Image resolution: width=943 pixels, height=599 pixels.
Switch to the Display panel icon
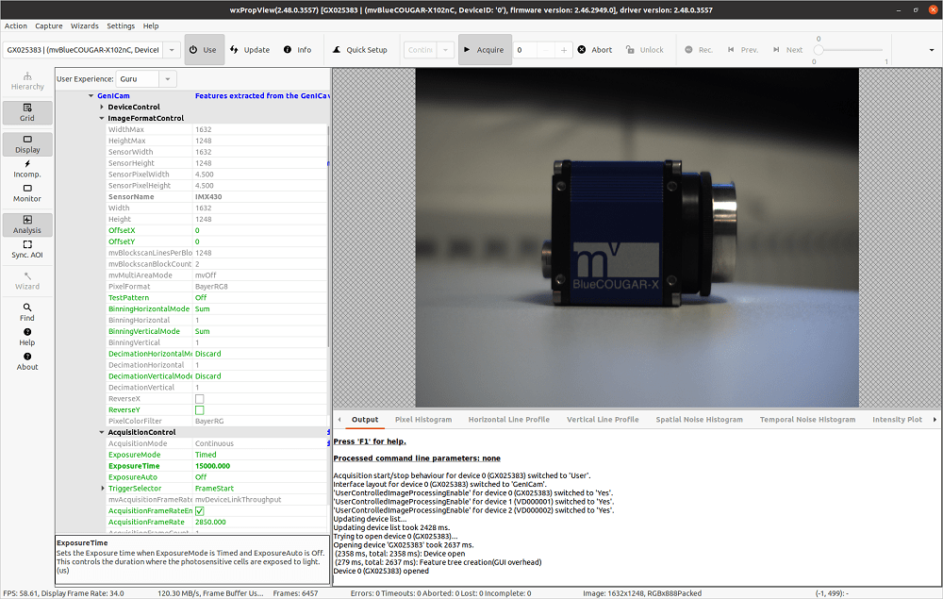[27, 141]
